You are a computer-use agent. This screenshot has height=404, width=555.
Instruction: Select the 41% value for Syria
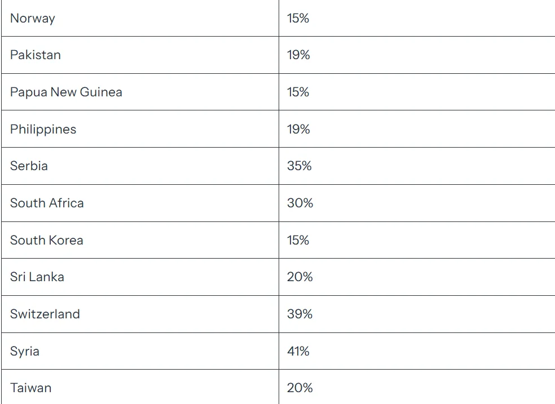pos(298,351)
